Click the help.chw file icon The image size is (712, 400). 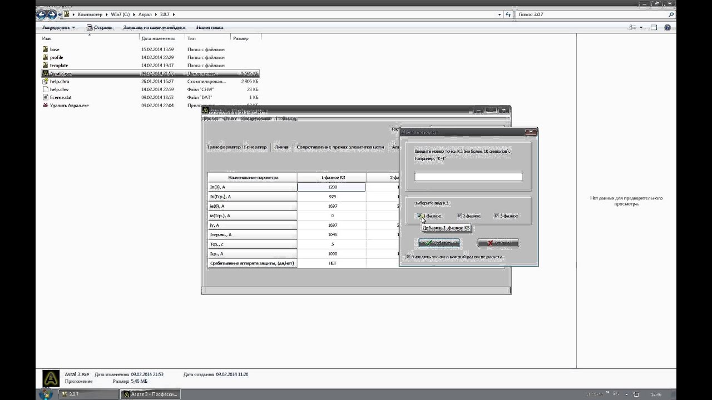(46, 89)
